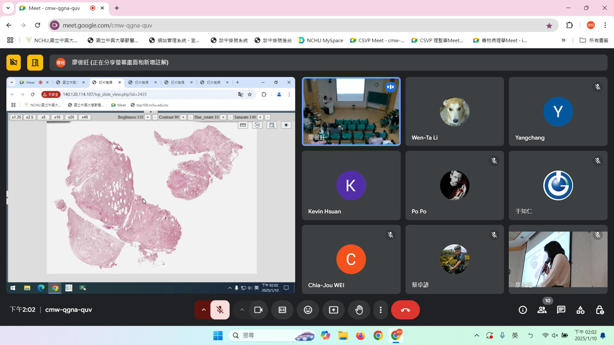
Task: Toggle the camera on or off
Action: click(258, 310)
